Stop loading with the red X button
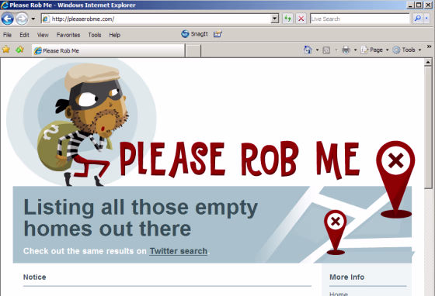 (x=301, y=19)
